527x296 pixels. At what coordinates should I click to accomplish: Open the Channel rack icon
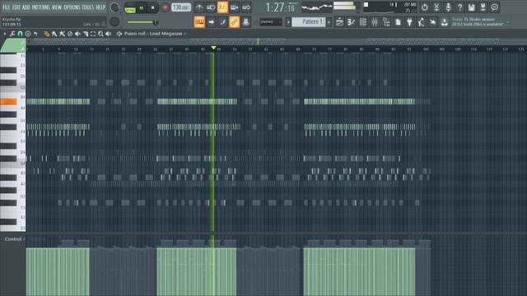[363, 22]
